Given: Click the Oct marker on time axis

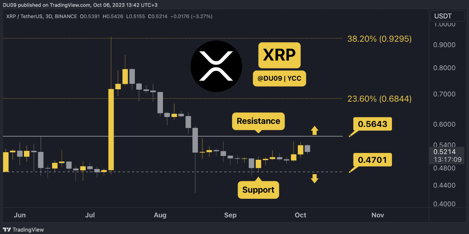Looking at the screenshot, I should click(x=300, y=215).
